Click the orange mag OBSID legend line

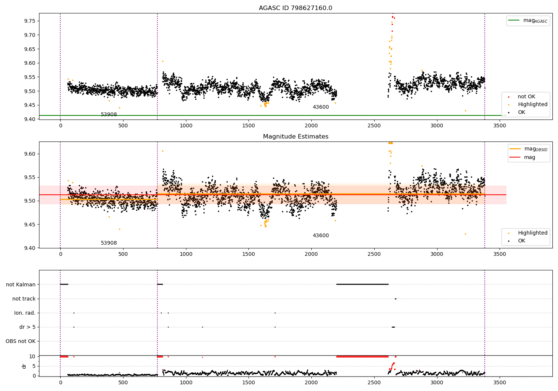[x=515, y=149]
